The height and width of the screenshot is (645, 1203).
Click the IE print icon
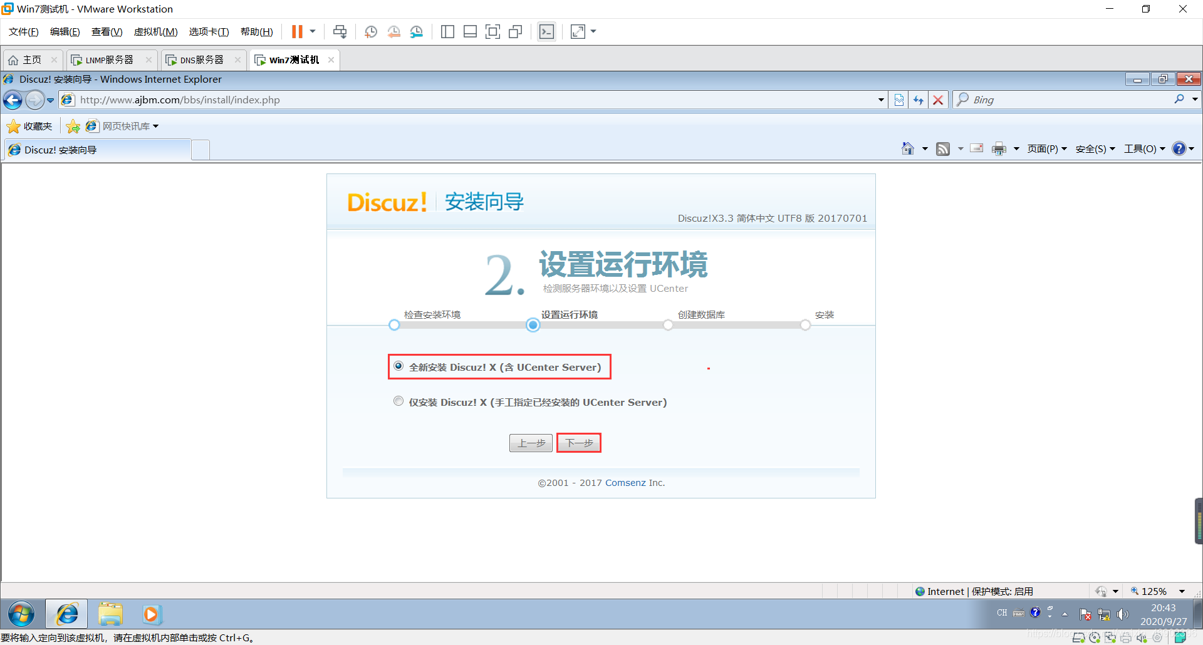coord(999,148)
